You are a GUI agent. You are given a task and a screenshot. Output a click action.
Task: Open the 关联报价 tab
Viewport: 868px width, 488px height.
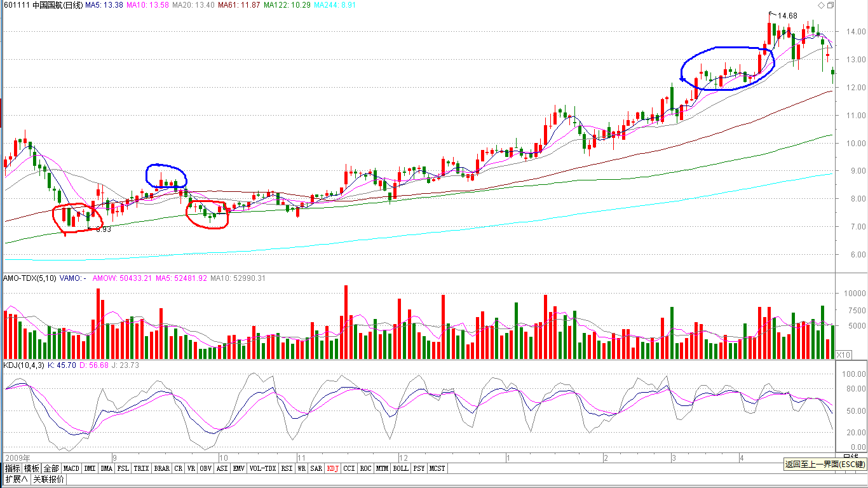(49, 479)
